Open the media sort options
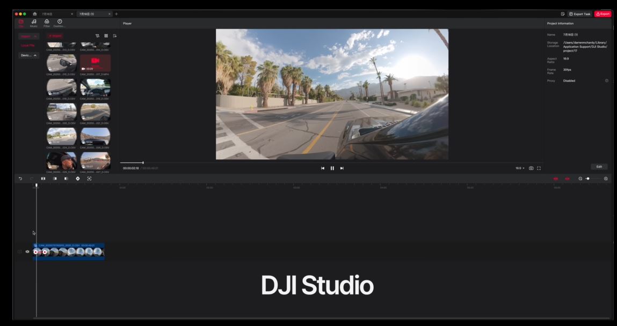Viewport: 617px width, 326px height. pyautogui.click(x=114, y=36)
